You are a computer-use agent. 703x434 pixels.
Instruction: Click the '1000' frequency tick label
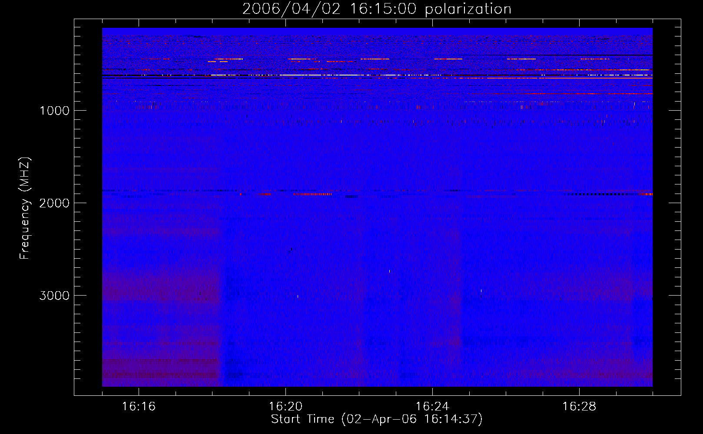[55, 111]
